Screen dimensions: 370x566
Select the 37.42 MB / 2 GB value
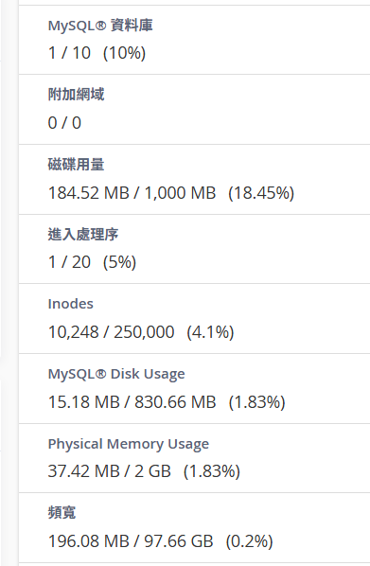click(110, 471)
